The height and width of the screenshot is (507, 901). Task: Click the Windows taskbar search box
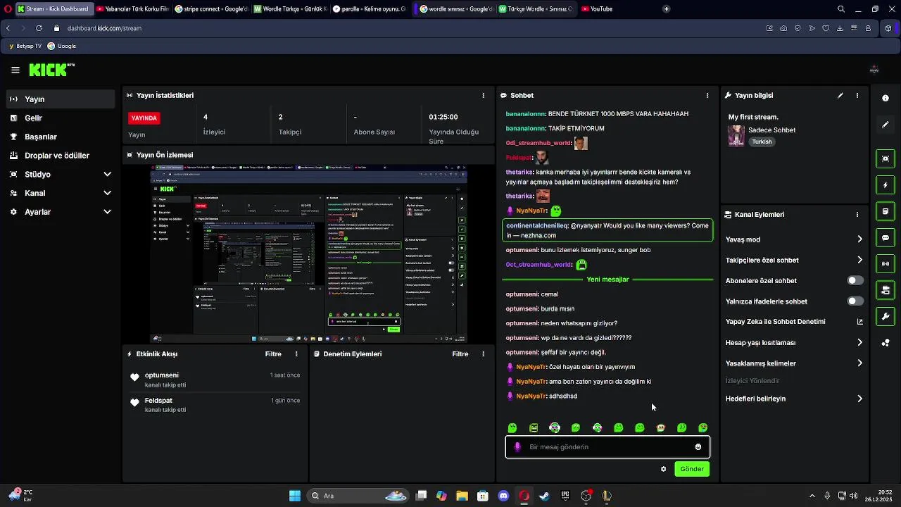click(359, 496)
